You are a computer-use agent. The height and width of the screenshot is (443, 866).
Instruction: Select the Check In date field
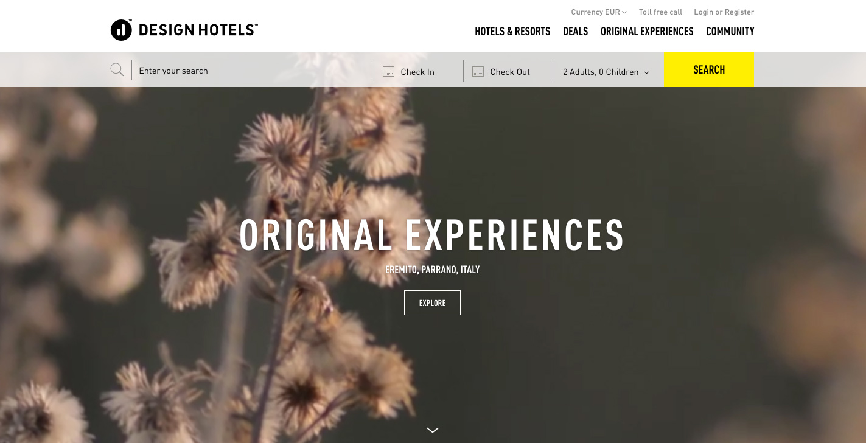point(418,71)
